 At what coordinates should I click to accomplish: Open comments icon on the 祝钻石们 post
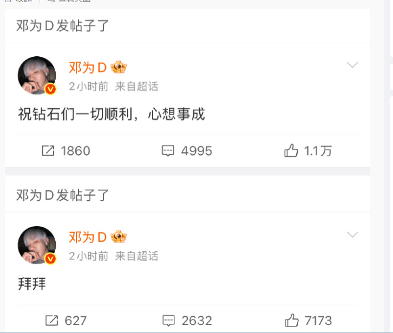[168, 151]
